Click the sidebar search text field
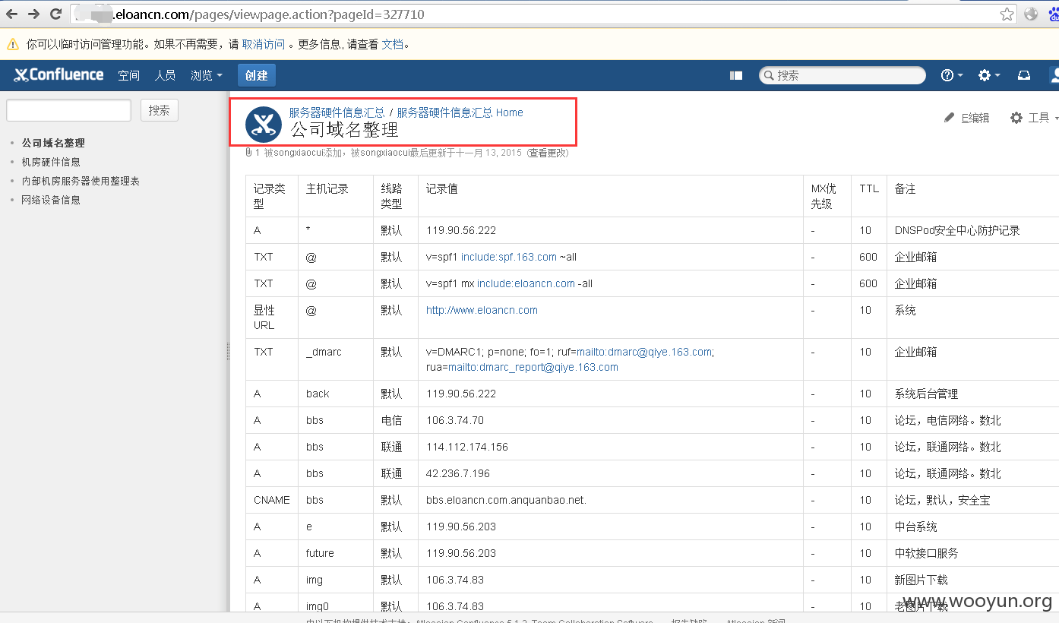Viewport: 1059px width, 623px height. 69,110
